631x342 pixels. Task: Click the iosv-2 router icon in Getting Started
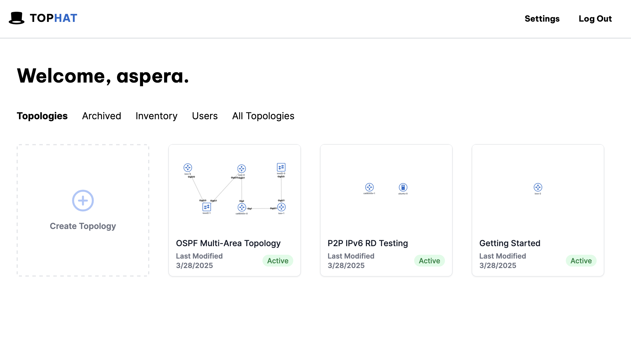(x=538, y=187)
